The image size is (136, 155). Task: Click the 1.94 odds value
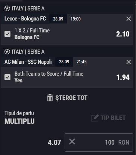pos(123,77)
